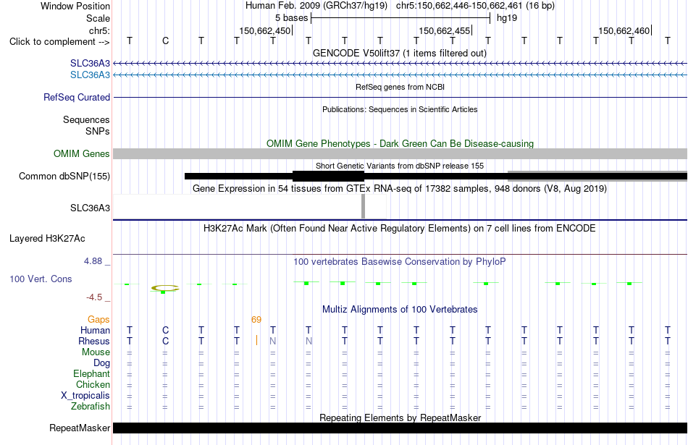
Task: Click the Chicken alignment row label
Action: click(93, 384)
